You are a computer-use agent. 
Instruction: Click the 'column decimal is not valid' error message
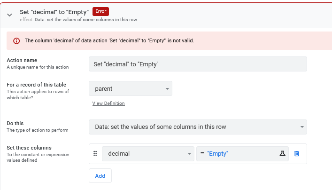[109, 40]
